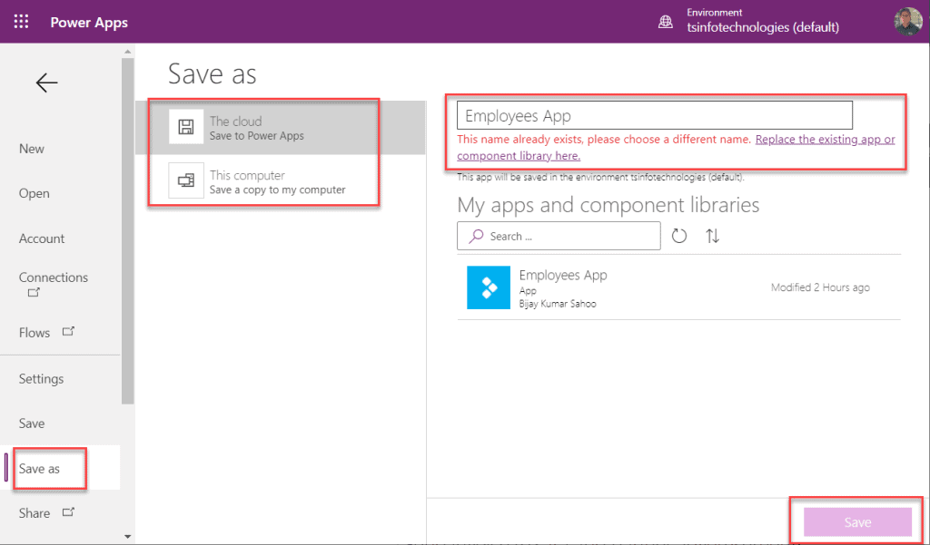Click the environment globe icon
The width and height of the screenshot is (930, 545).
666,23
